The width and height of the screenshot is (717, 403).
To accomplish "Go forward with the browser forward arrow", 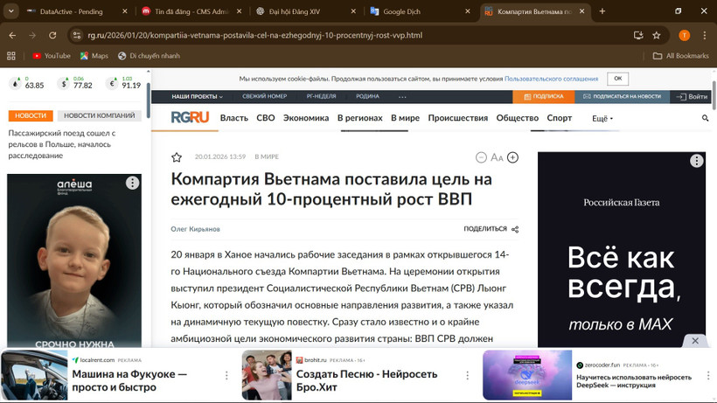I will 32,35.
